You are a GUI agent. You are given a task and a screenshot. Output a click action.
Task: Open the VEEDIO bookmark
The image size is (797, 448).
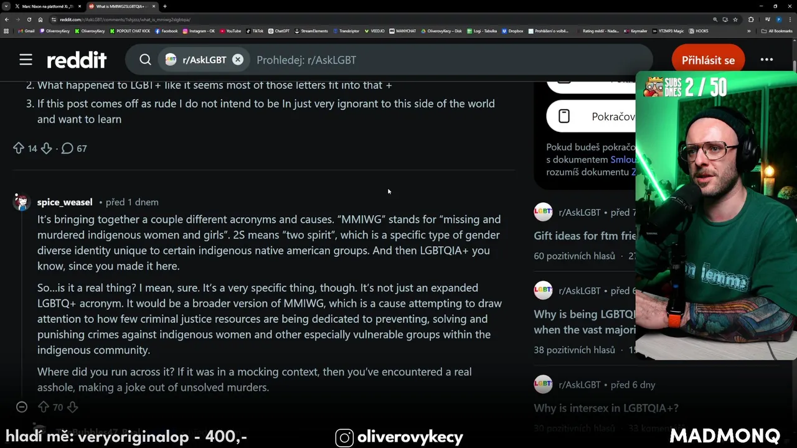click(x=375, y=30)
